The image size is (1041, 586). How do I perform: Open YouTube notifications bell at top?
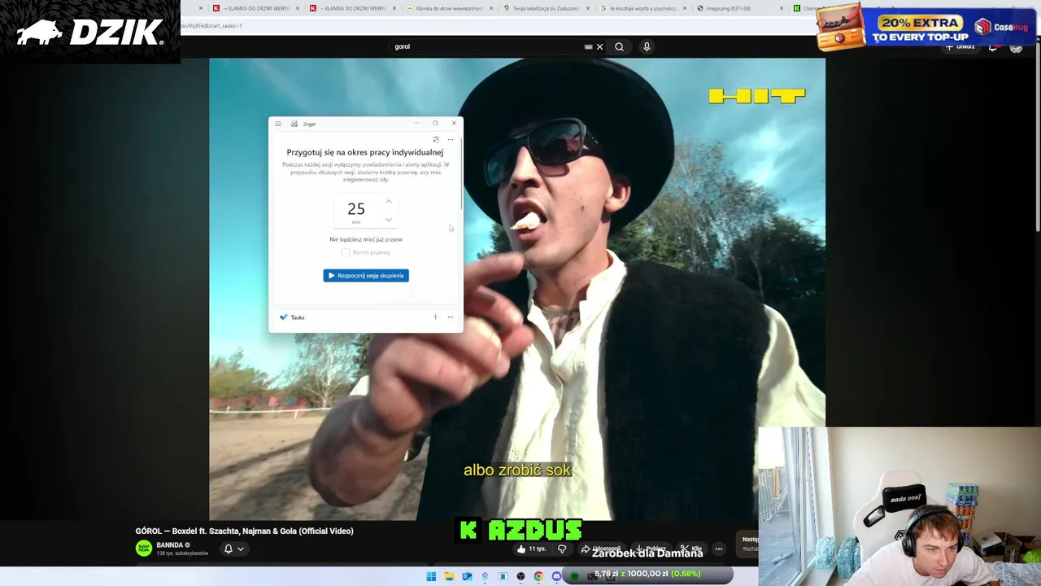993,46
